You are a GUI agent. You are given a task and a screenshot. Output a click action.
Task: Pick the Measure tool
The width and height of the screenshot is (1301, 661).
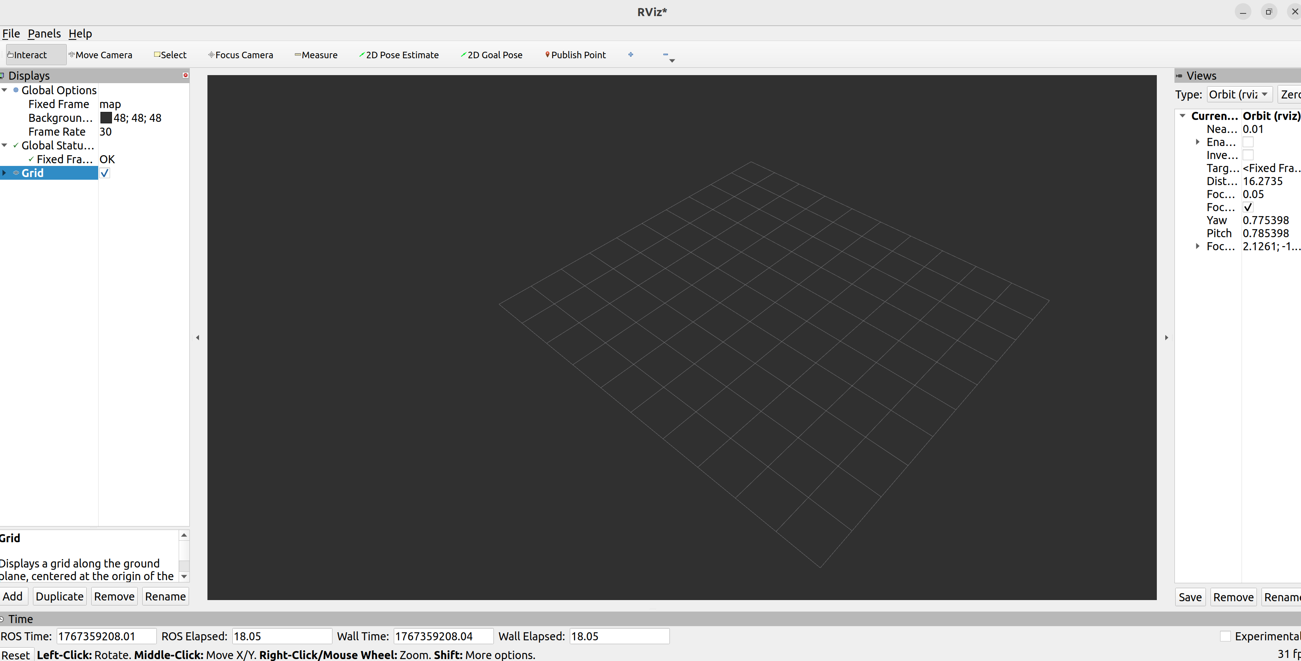click(x=316, y=55)
